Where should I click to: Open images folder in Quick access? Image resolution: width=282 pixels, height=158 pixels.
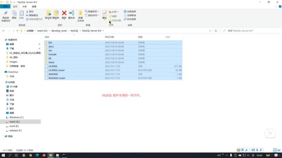click(x=12, y=62)
